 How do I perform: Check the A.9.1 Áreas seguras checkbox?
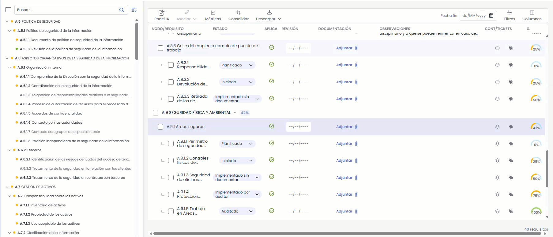tap(160, 127)
